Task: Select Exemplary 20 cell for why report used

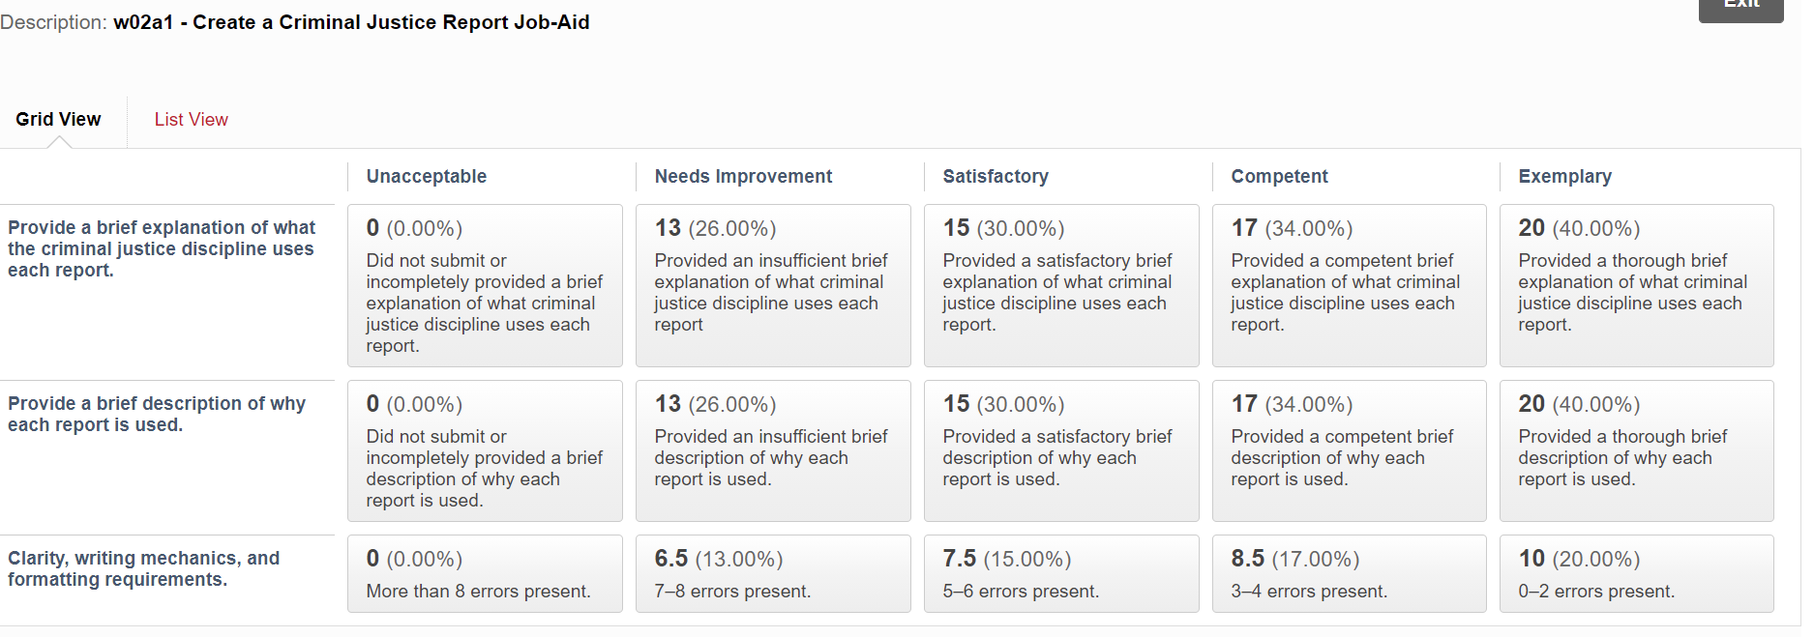Action: point(1636,450)
